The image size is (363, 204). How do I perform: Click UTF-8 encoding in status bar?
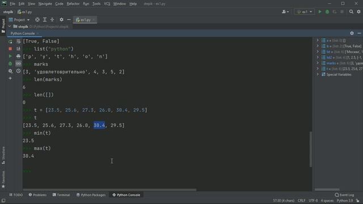pyautogui.click(x=313, y=201)
